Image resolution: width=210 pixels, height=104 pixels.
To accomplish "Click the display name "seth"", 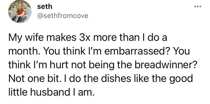I will (45, 7).
